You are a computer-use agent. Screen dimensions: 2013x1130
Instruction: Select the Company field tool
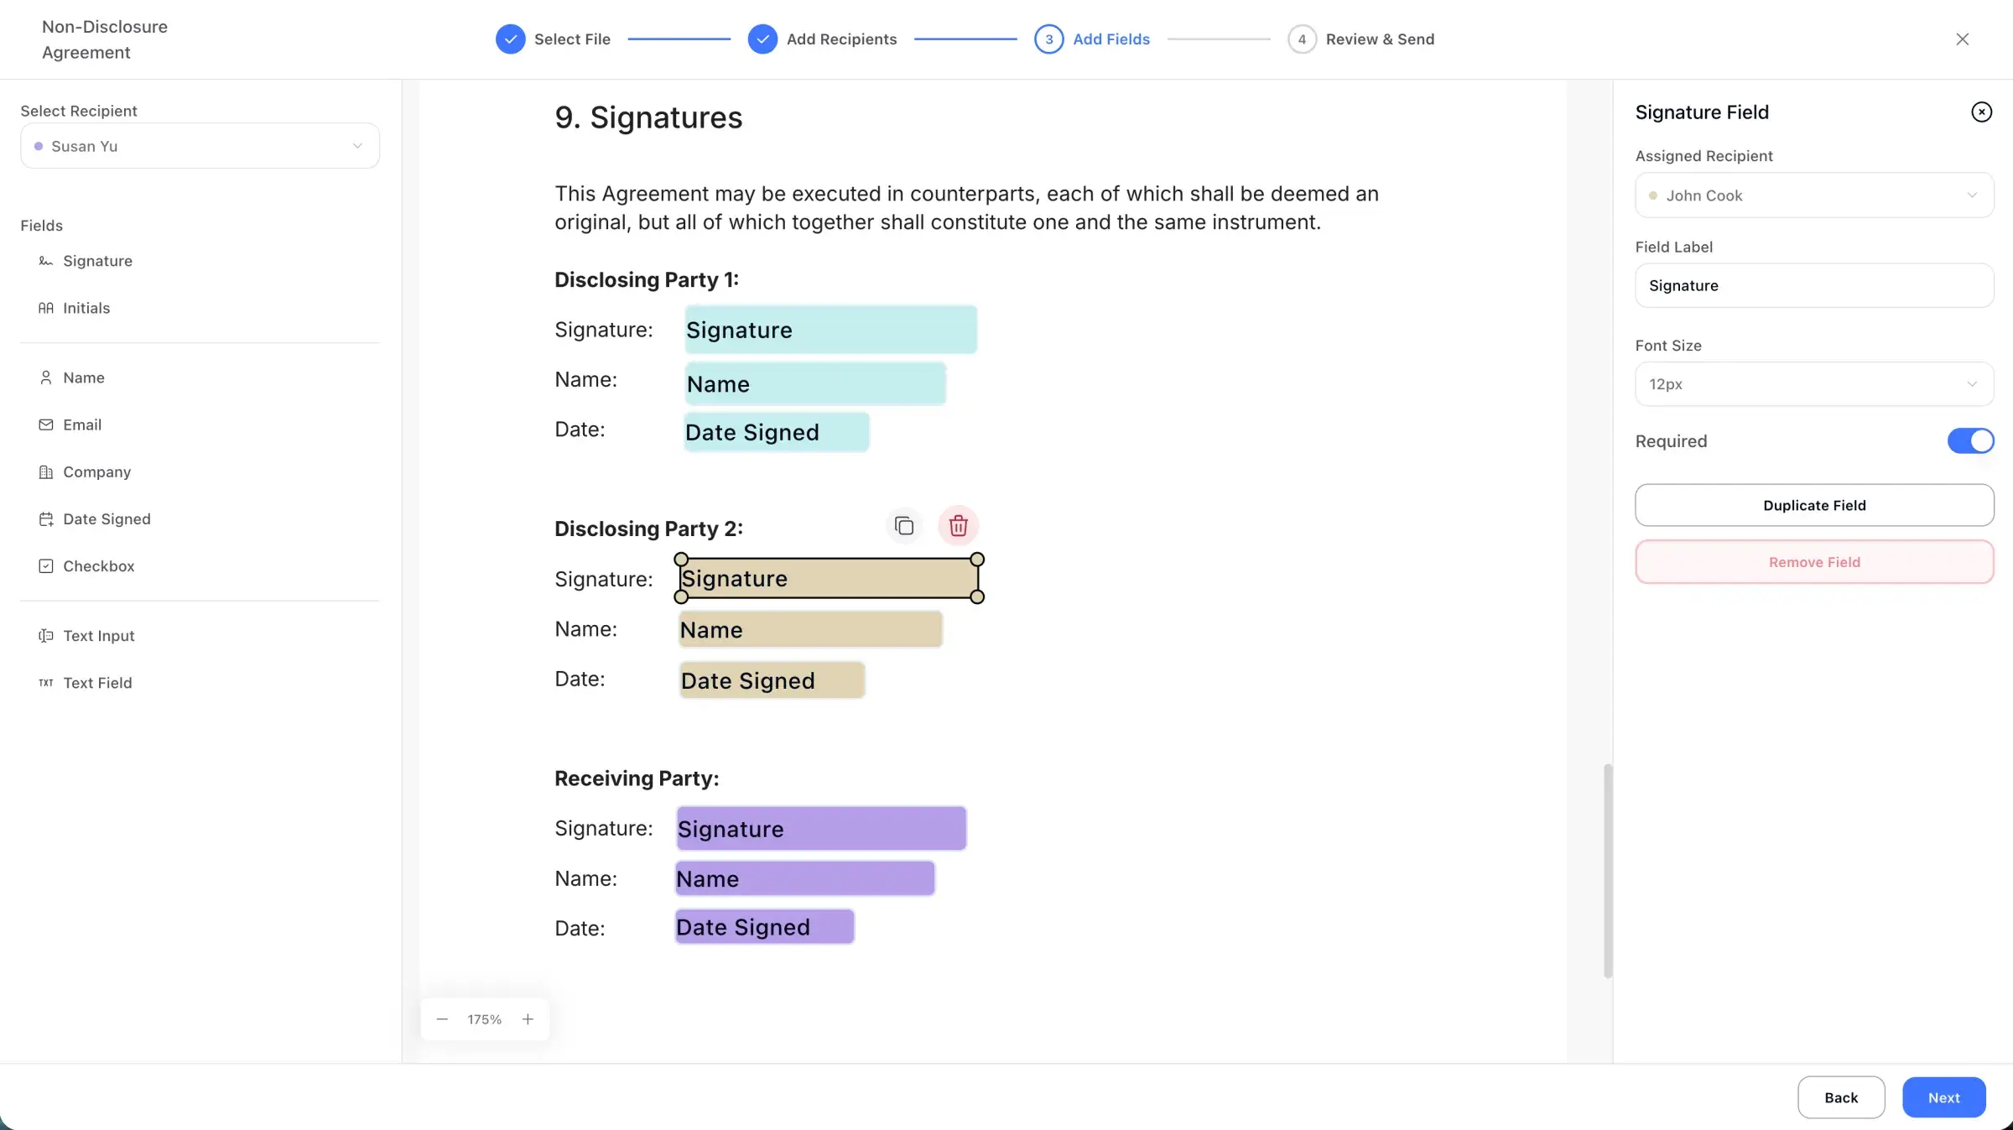(96, 471)
